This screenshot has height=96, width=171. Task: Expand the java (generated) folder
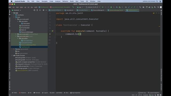tap(14, 49)
